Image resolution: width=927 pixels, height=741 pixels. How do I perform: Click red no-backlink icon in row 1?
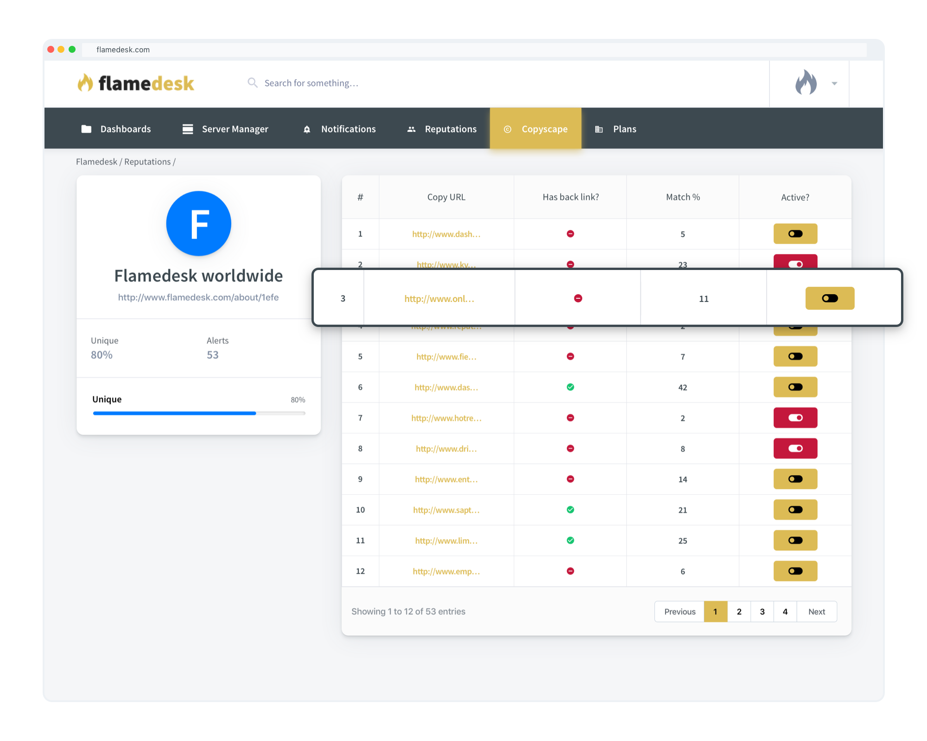(x=571, y=234)
